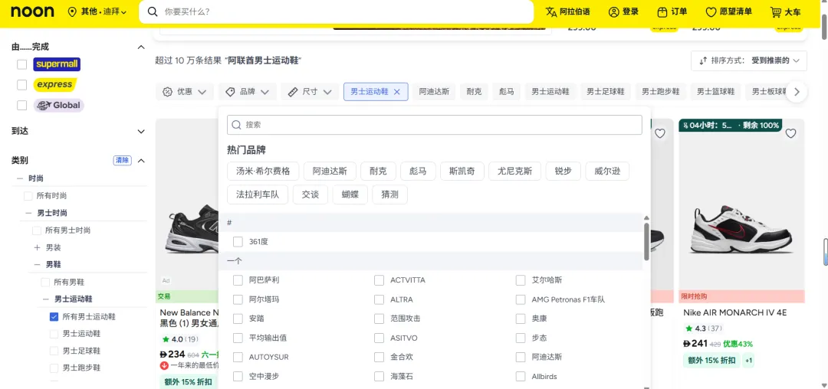Check brand AMG Petronas F1车队
The height and width of the screenshot is (389, 828).
521,299
